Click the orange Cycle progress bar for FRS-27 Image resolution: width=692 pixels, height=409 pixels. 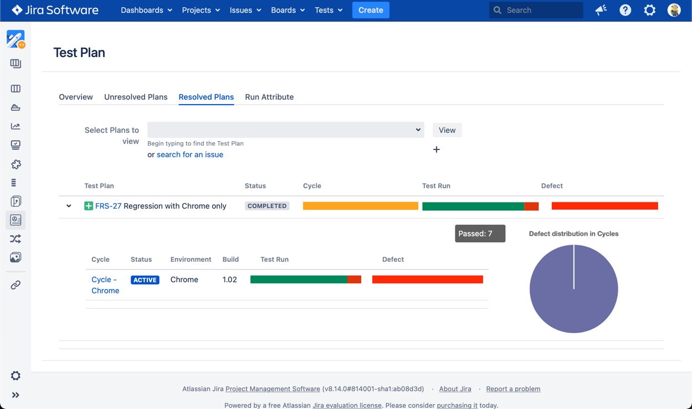point(360,206)
